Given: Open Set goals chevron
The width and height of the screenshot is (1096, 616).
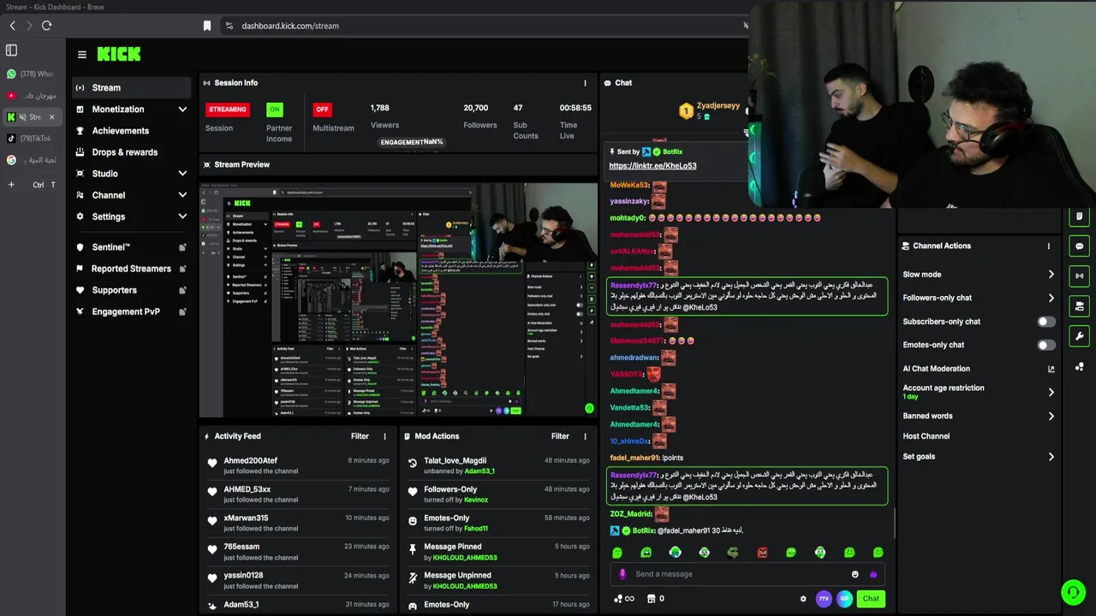Looking at the screenshot, I should pos(1051,457).
